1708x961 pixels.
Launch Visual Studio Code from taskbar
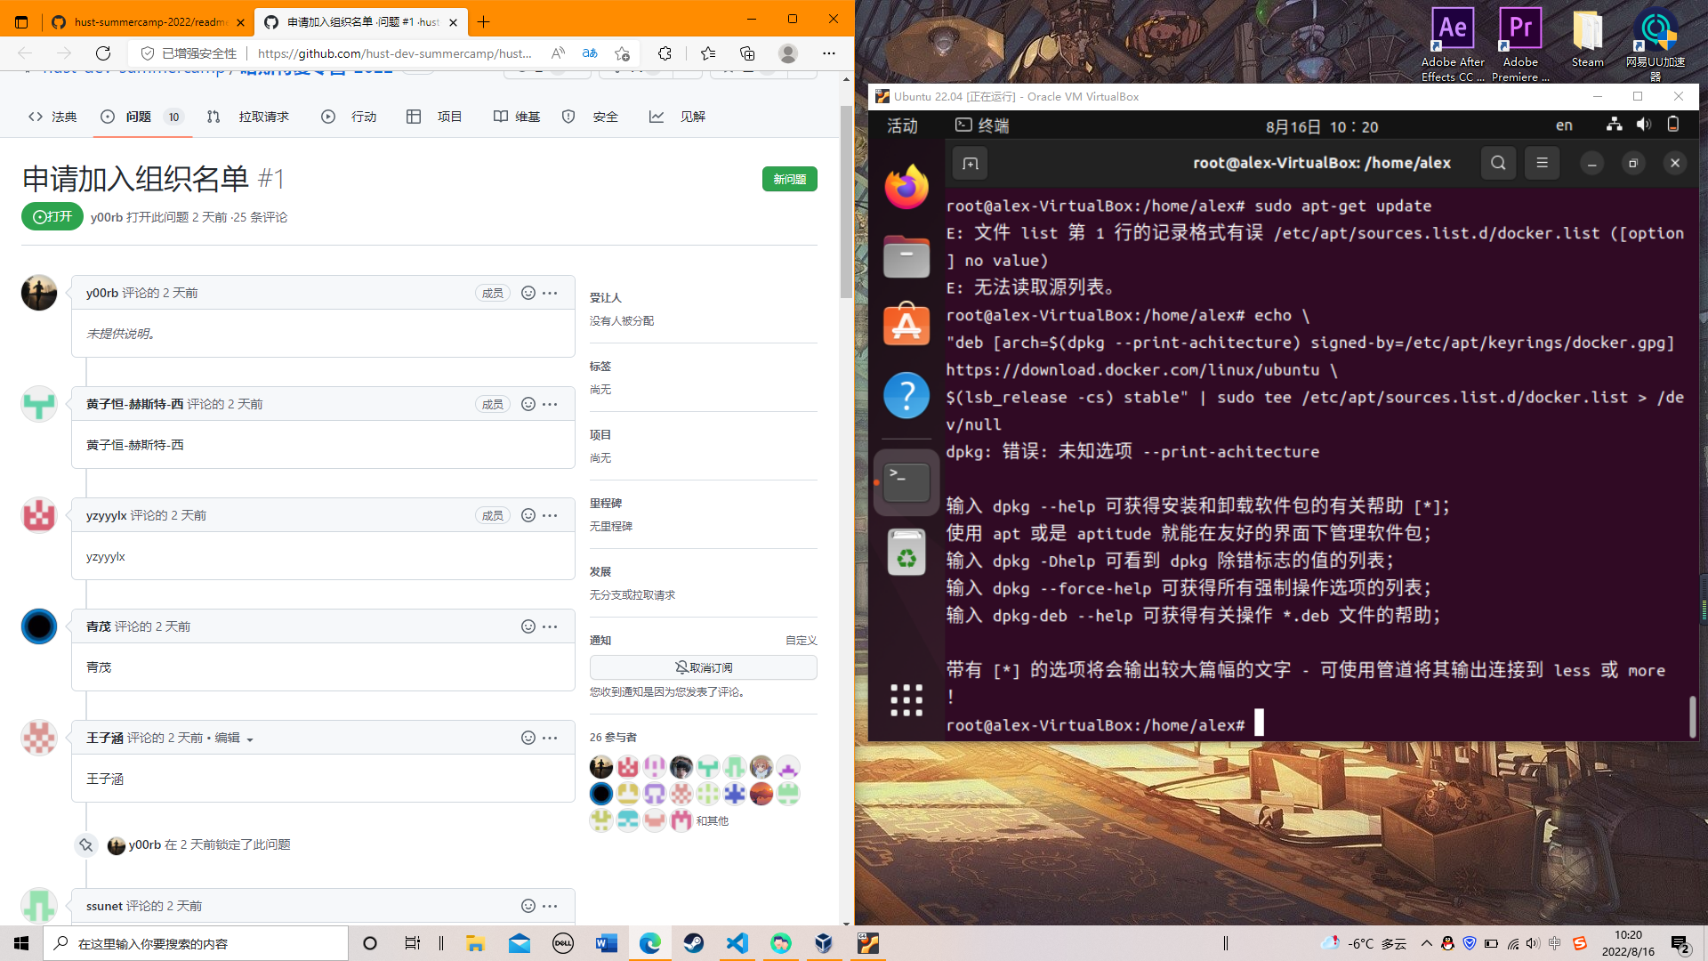point(737,943)
